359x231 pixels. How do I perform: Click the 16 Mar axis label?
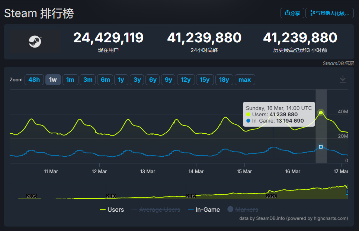click(293, 171)
